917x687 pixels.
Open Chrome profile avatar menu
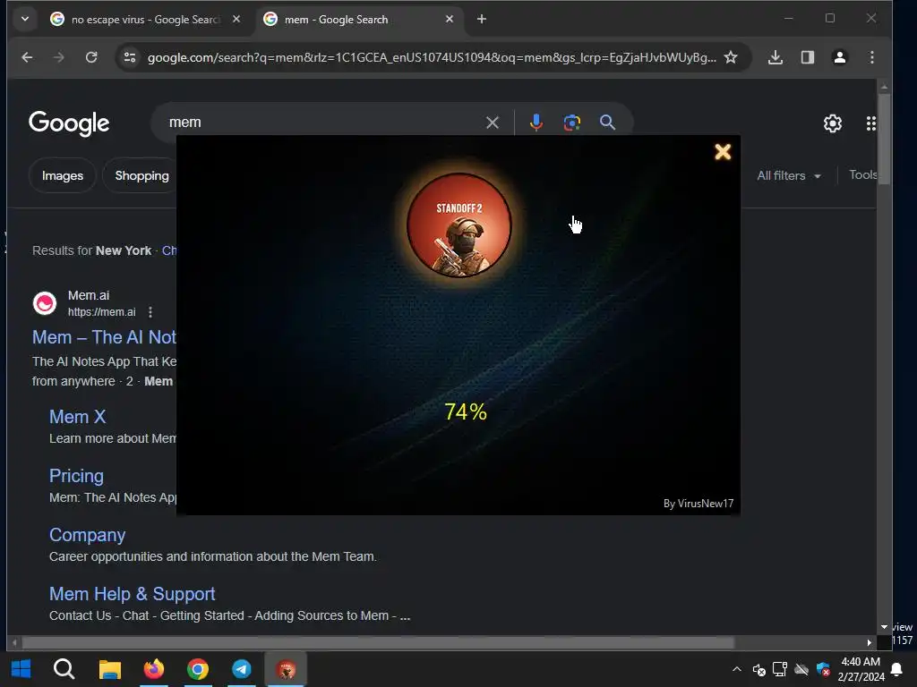point(840,57)
